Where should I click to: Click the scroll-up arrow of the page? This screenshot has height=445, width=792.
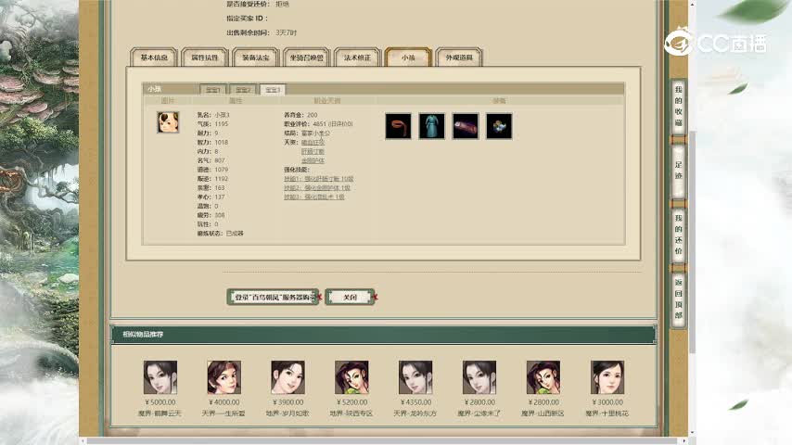click(693, 4)
